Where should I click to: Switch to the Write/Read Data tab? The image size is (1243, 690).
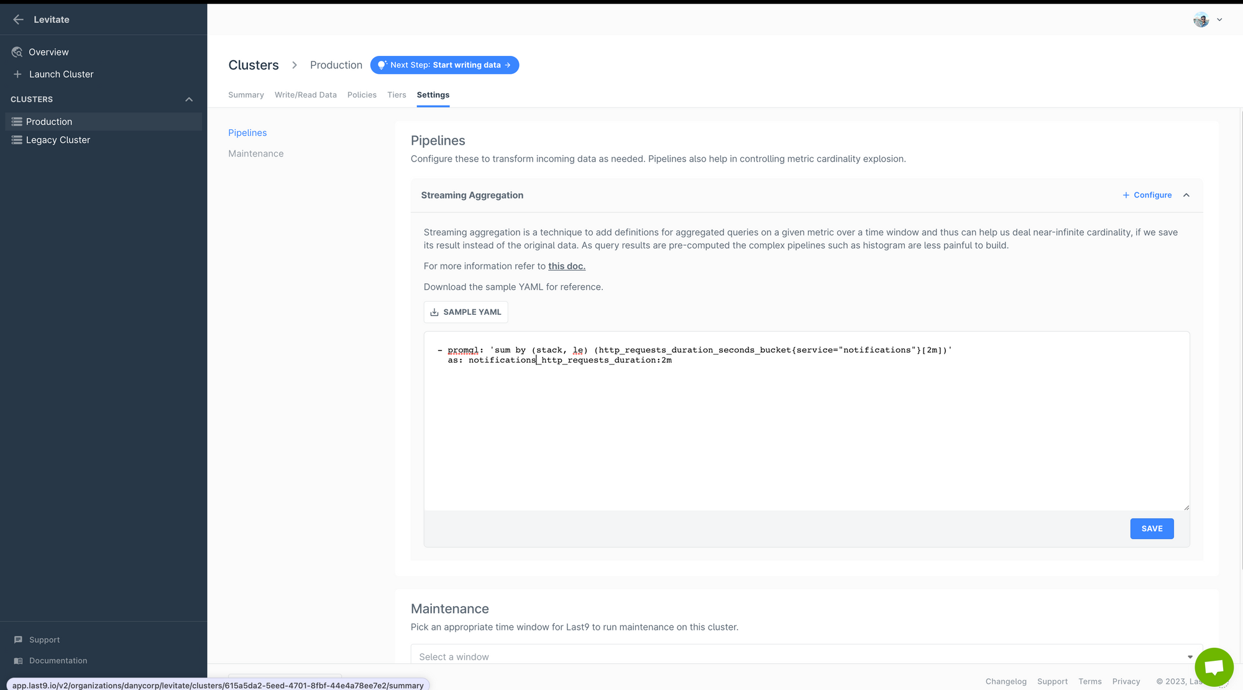[305, 95]
